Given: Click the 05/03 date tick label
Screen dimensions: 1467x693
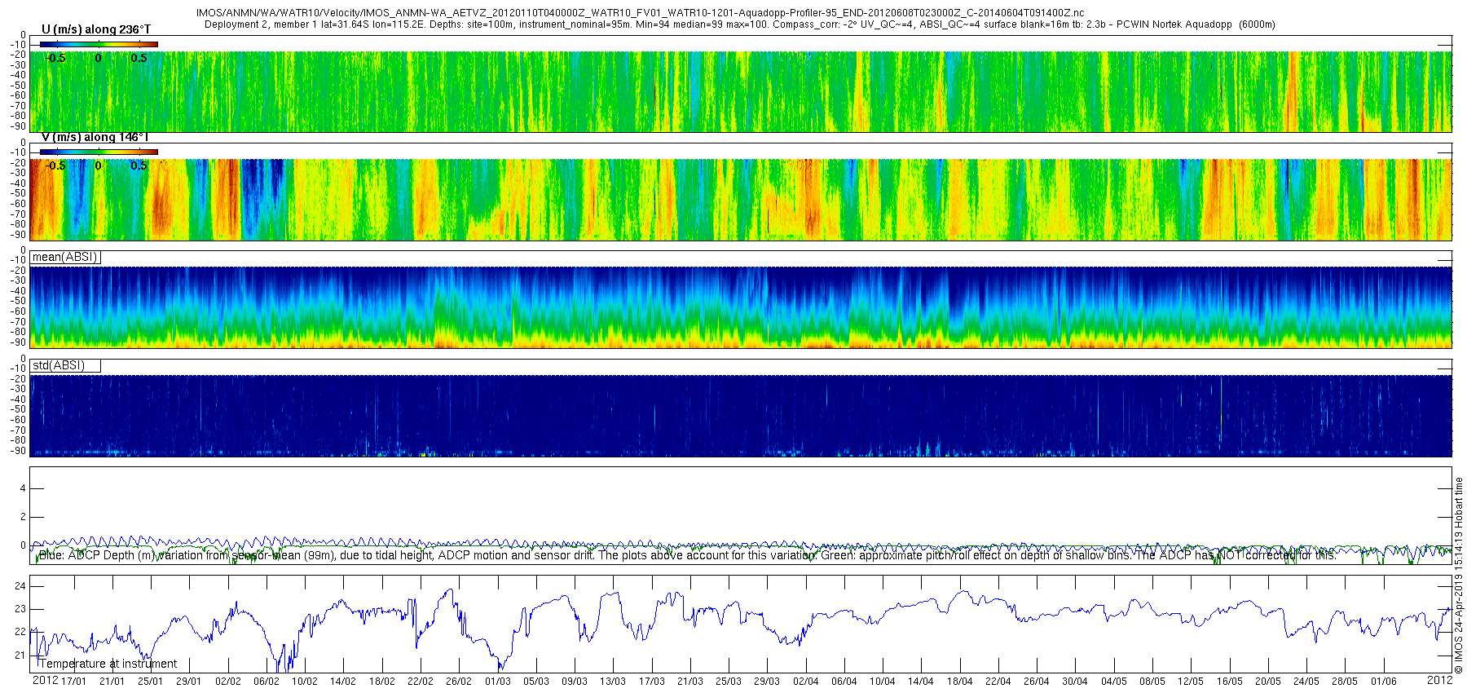Looking at the screenshot, I should (535, 682).
